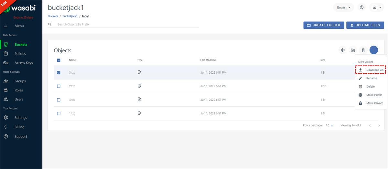Screen dimensions: 388x169
Task: Click the Roles hat icon
Action: tap(5, 90)
